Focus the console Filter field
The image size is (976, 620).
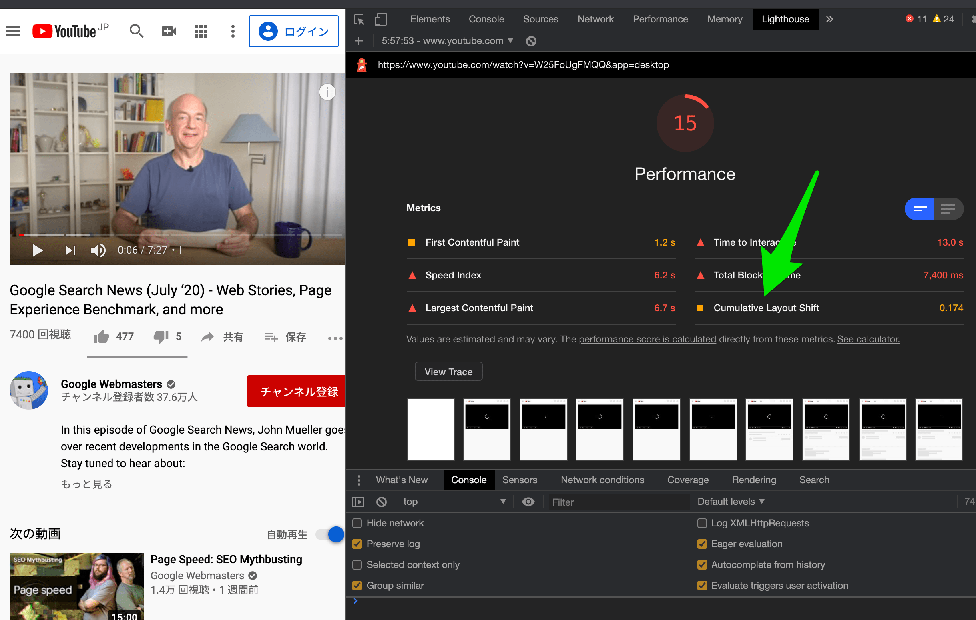tap(619, 502)
